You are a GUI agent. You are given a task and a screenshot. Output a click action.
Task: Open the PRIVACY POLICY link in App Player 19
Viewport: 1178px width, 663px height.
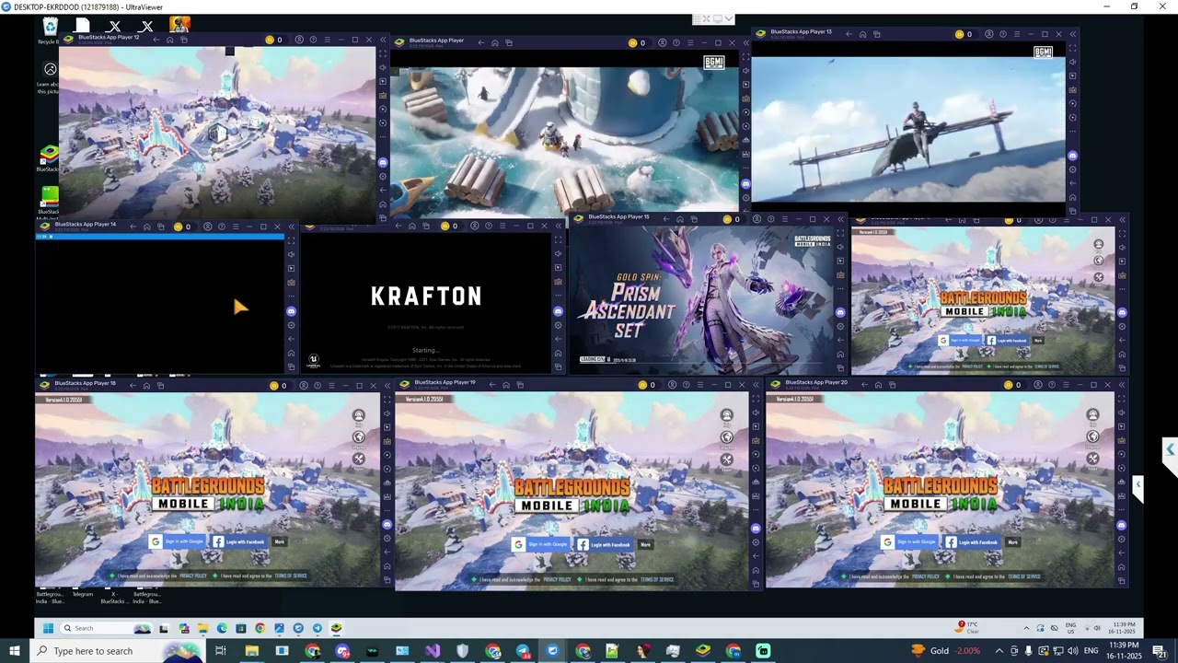click(557, 579)
